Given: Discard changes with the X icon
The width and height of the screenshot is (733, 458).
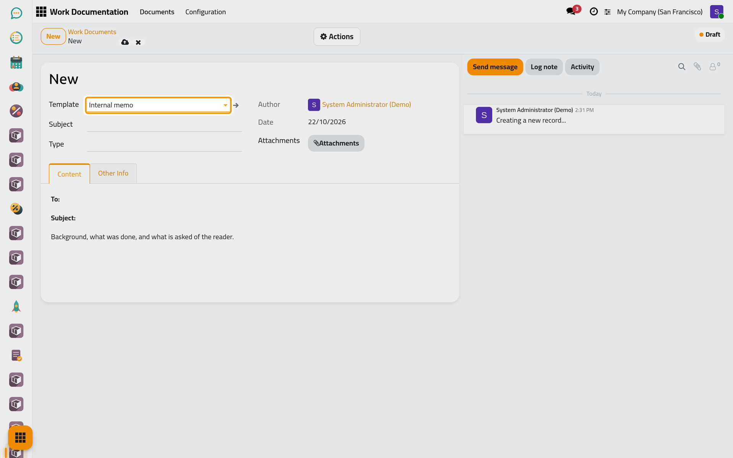Looking at the screenshot, I should point(138,42).
